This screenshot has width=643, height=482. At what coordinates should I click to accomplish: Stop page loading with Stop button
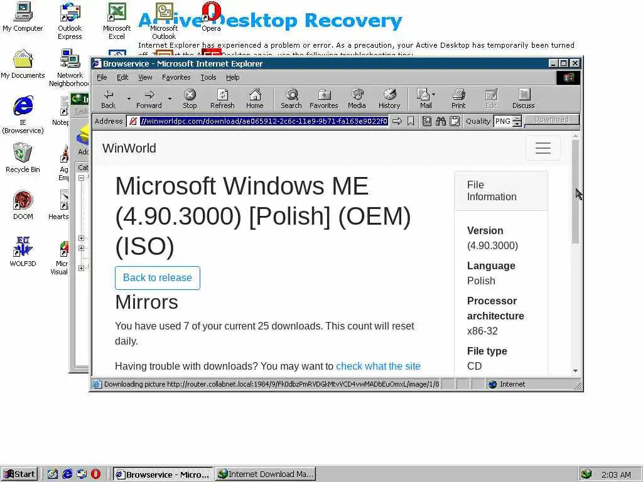(190, 99)
